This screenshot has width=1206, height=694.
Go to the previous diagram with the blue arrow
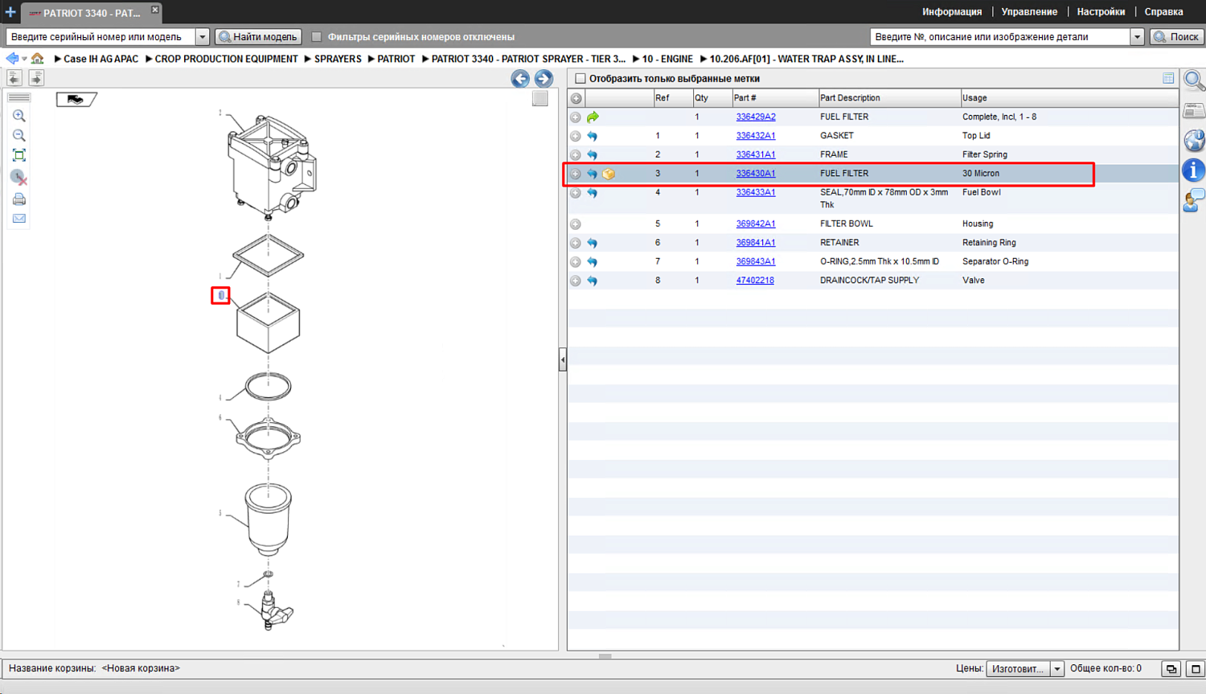click(x=520, y=78)
